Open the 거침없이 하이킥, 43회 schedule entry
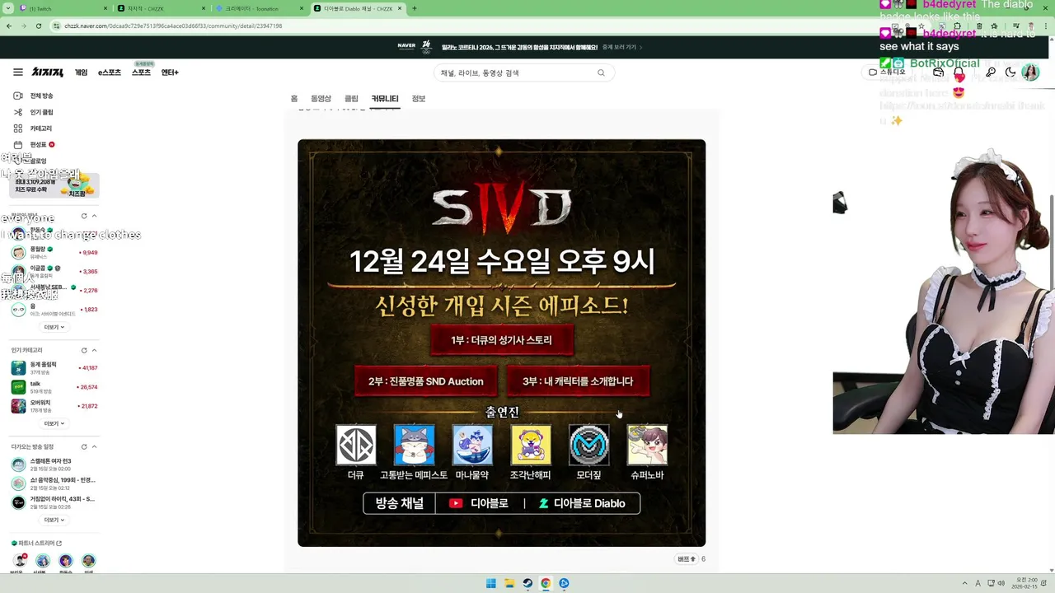Image resolution: width=1055 pixels, height=593 pixels. click(x=54, y=502)
